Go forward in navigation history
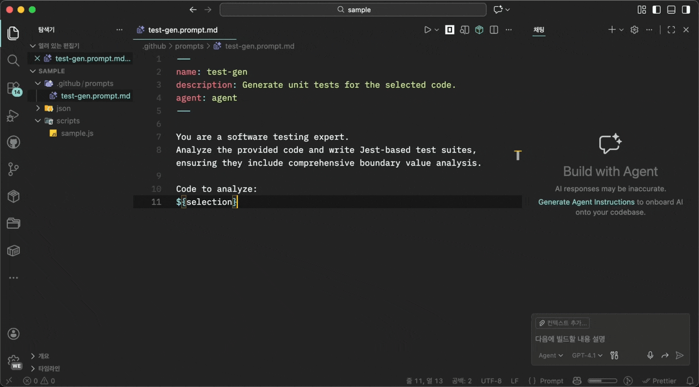The image size is (699, 387). (x=207, y=10)
